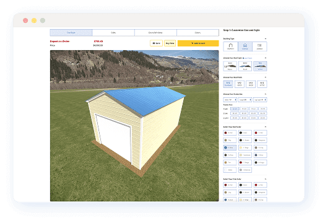Screen dimensions: 325x223
Task: Switch to the Doors/Windows tab
Action: point(155,33)
